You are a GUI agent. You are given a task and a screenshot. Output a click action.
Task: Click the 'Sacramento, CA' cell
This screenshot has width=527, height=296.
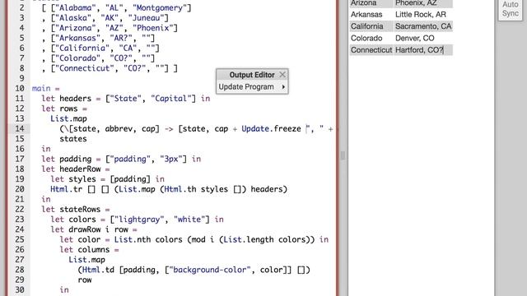click(422, 26)
